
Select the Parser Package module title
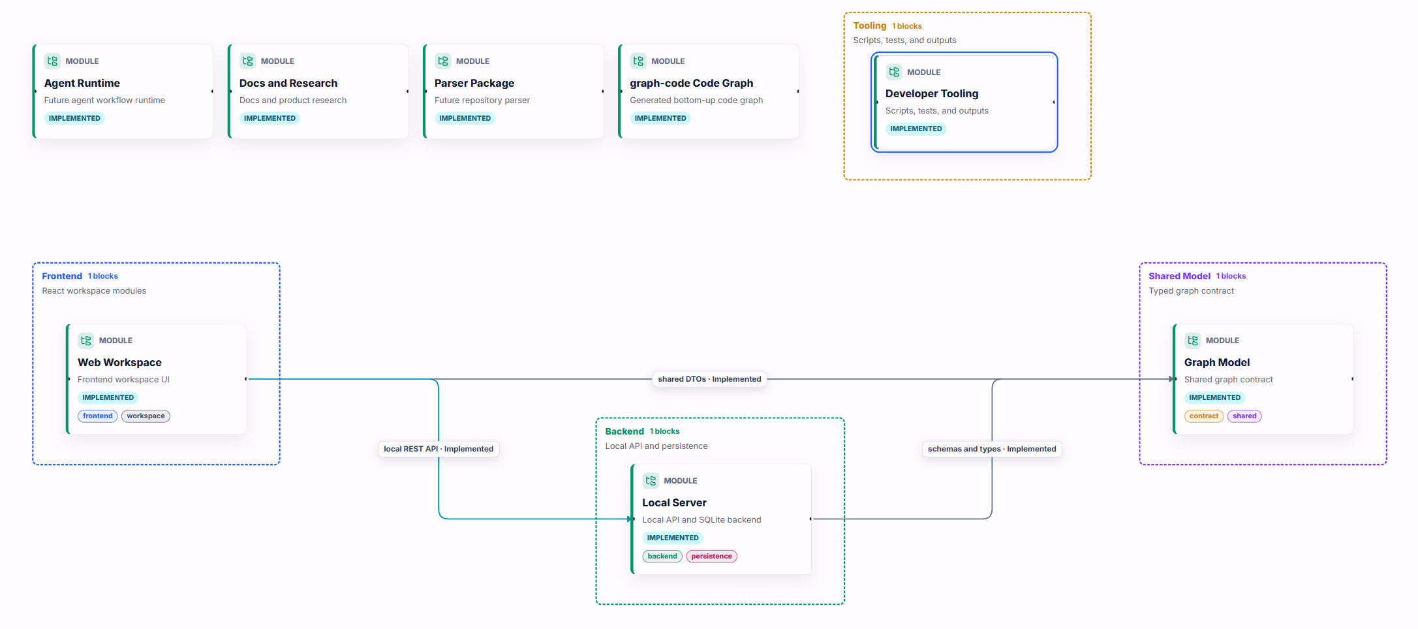pos(474,83)
